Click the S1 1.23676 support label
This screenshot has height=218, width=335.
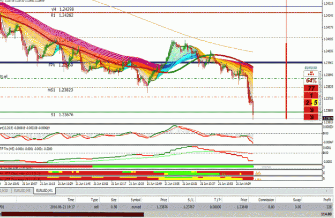coord(62,115)
